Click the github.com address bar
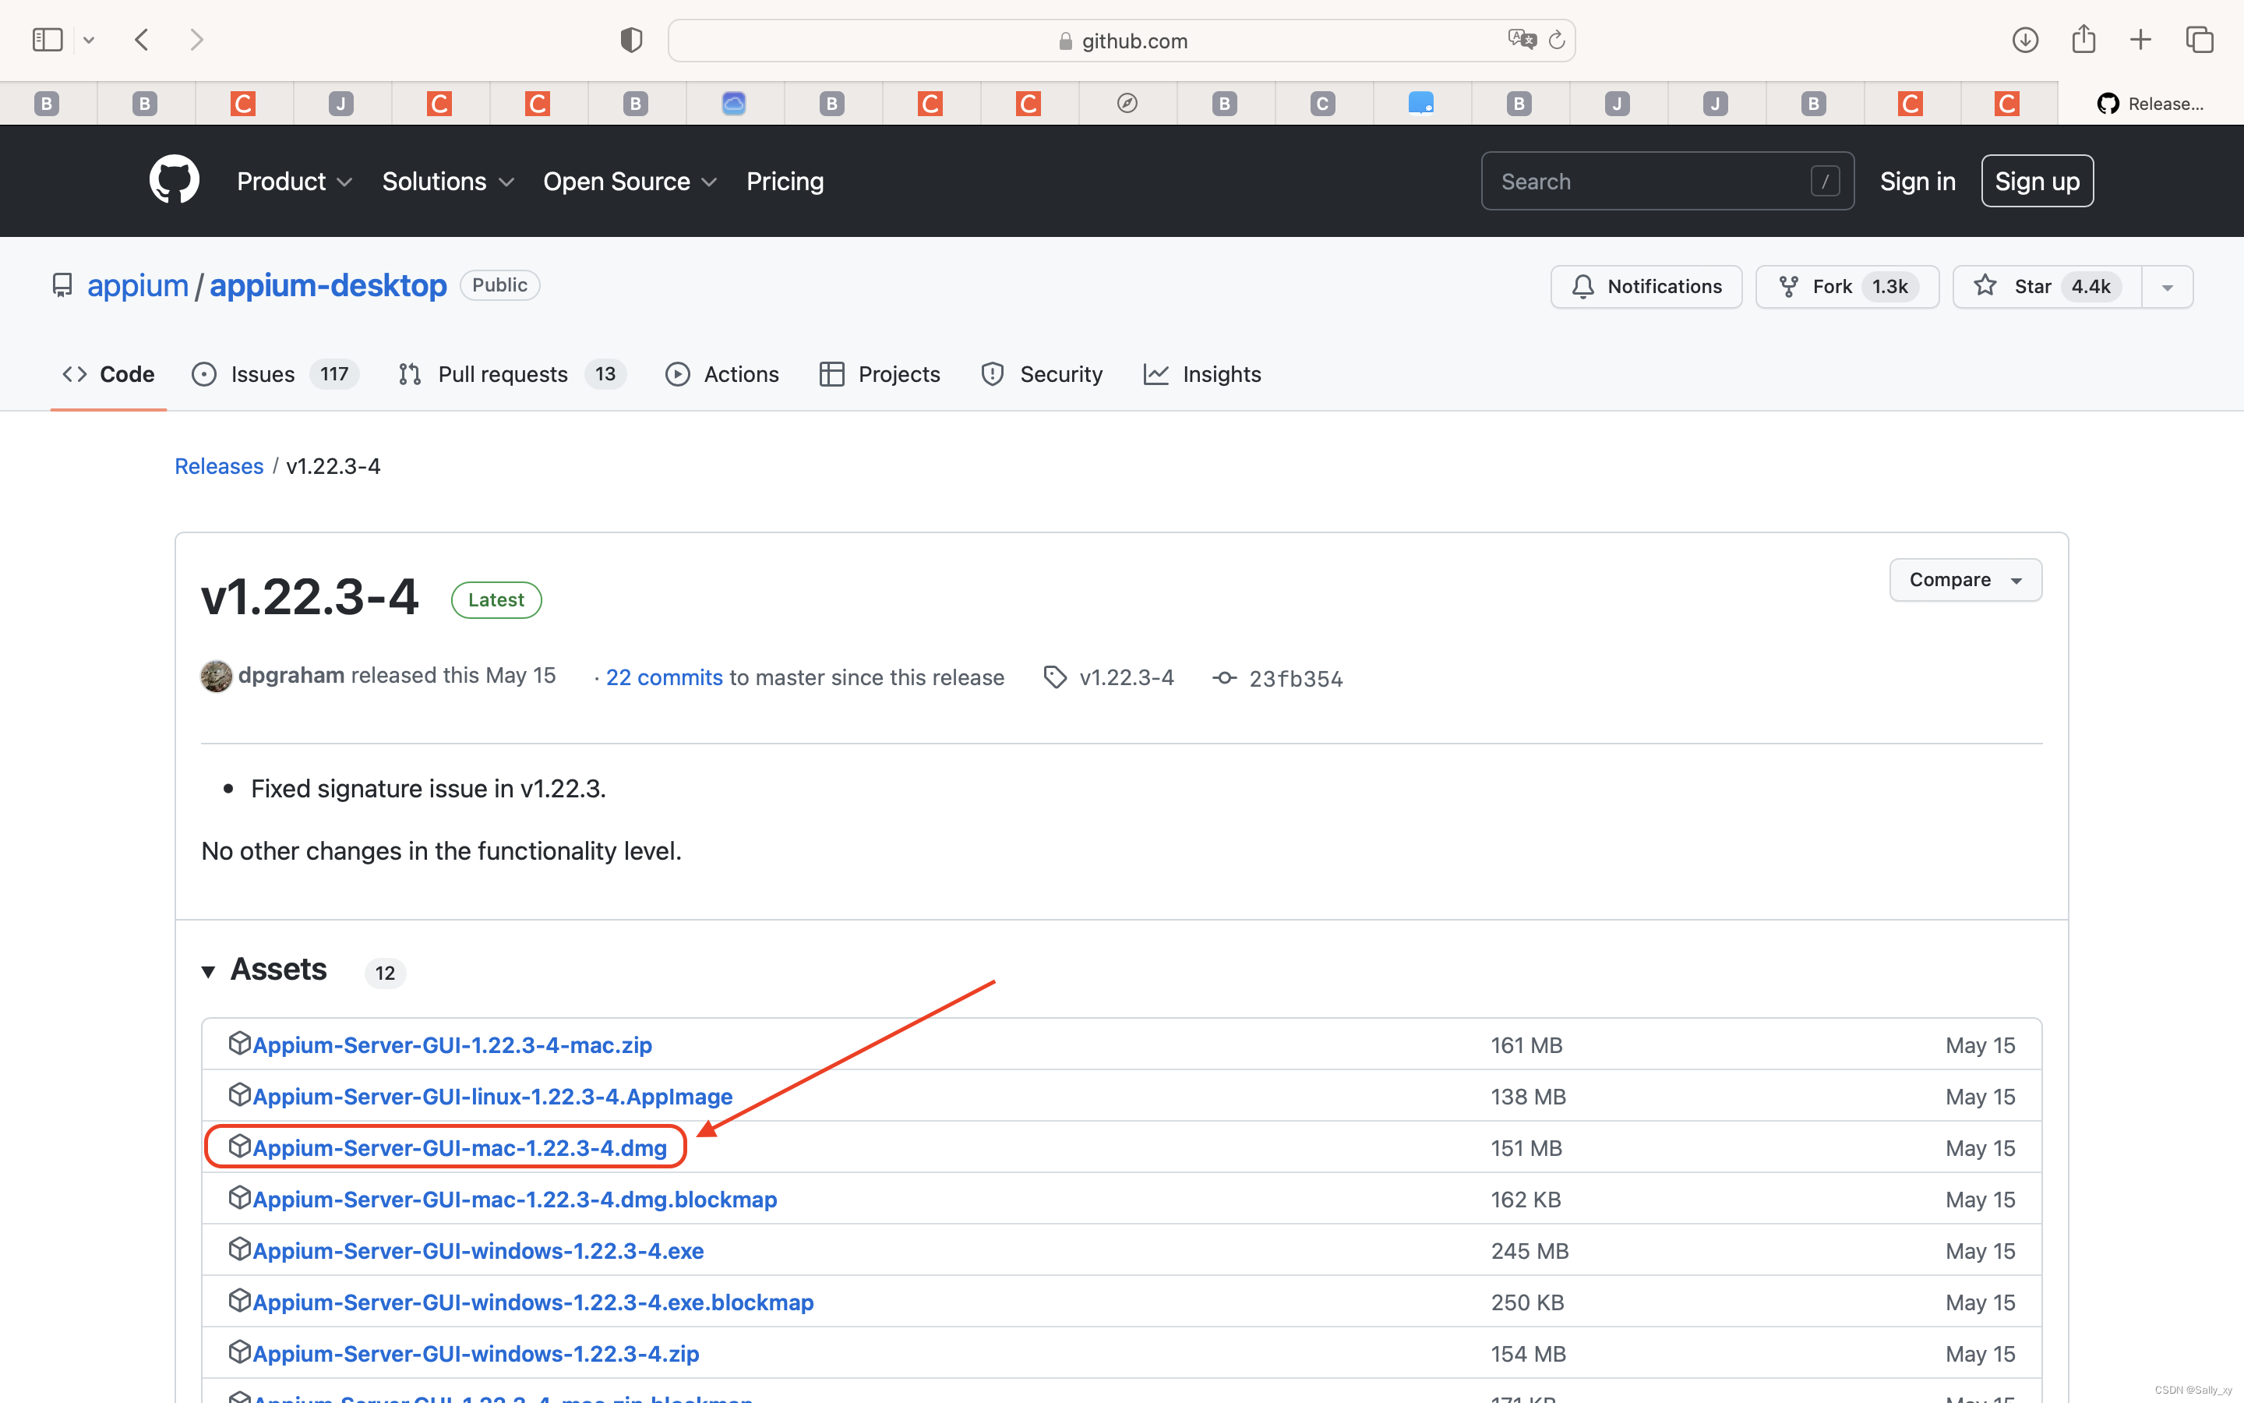 point(1121,41)
